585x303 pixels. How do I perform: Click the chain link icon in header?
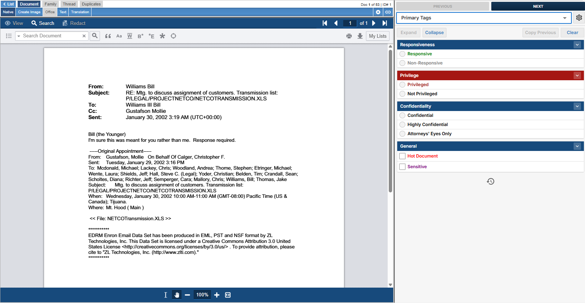tap(388, 12)
